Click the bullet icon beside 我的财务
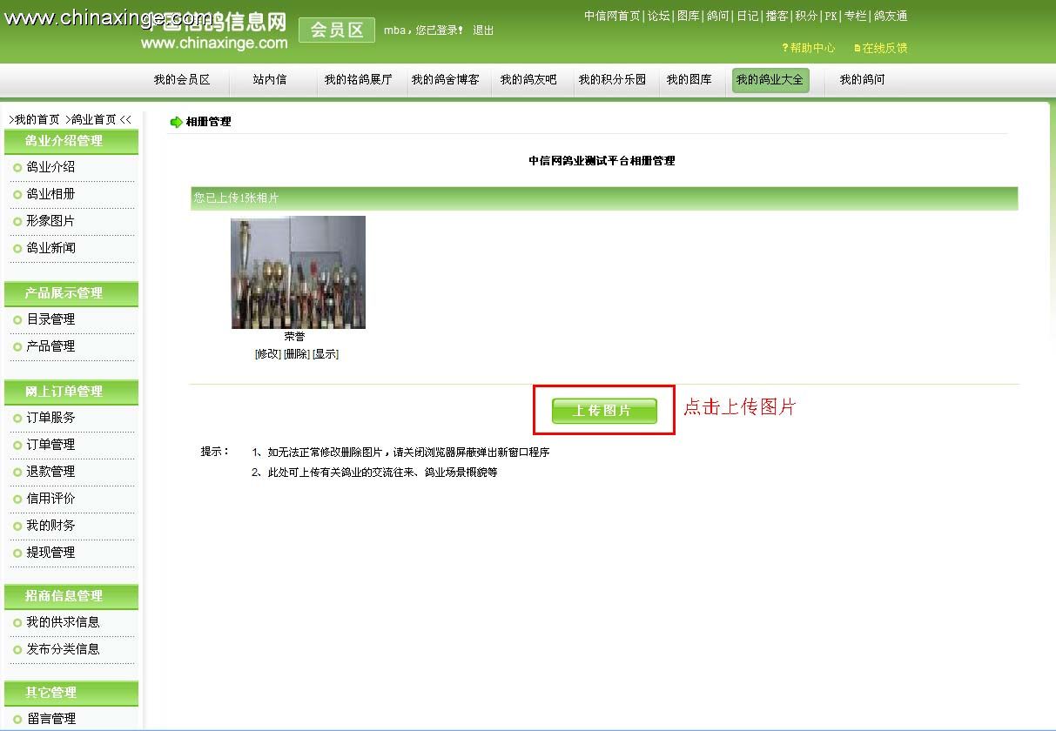 pyautogui.click(x=17, y=526)
